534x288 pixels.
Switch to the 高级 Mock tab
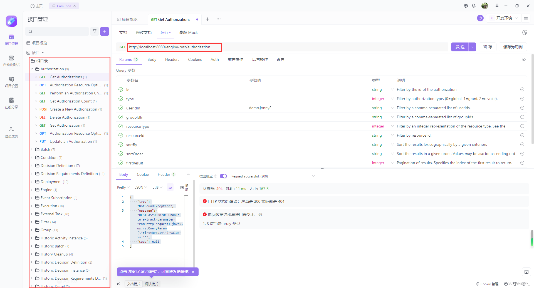pyautogui.click(x=189, y=32)
